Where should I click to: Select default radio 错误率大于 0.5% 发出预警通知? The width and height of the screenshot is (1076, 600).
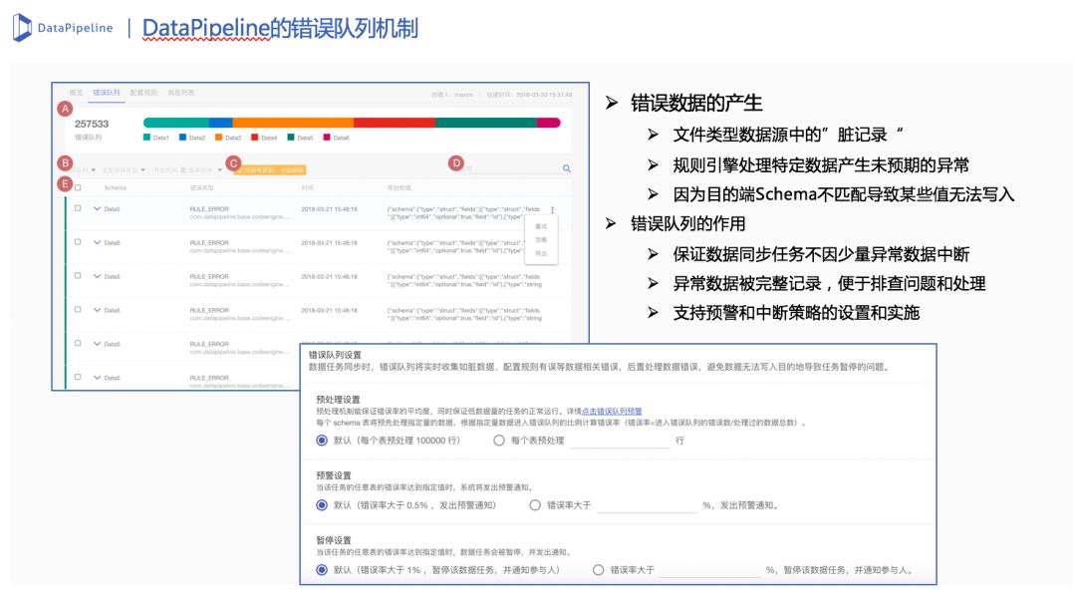[321, 504]
